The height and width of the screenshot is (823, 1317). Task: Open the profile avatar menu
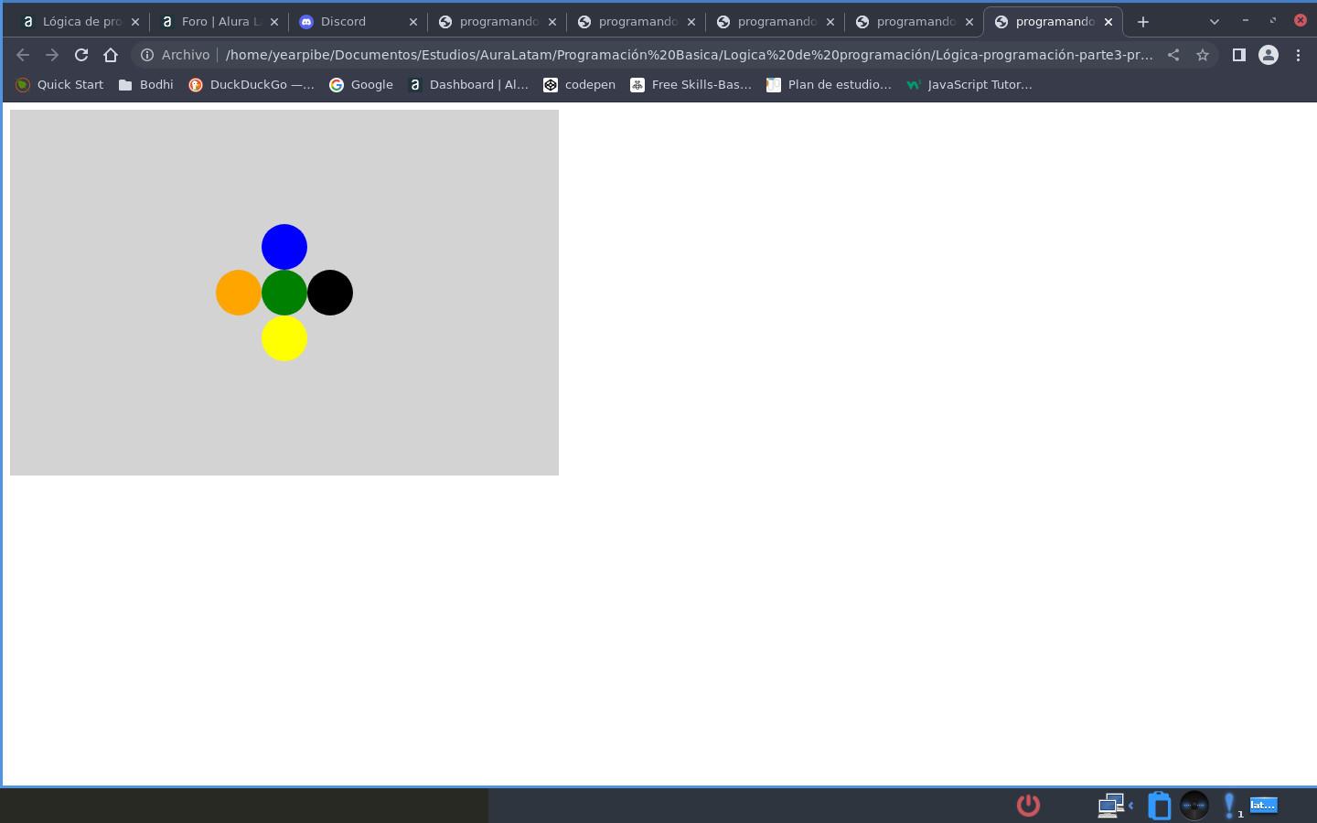pos(1269,55)
